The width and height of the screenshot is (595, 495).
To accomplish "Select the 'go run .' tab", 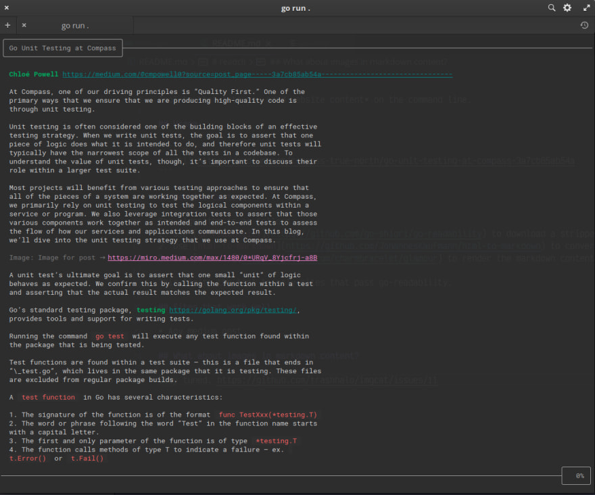I will coord(75,26).
